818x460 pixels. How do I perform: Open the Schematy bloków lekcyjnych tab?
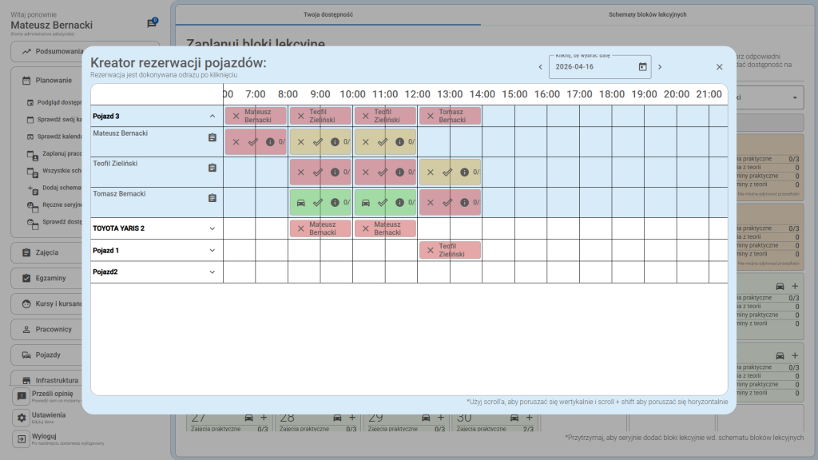coord(647,14)
